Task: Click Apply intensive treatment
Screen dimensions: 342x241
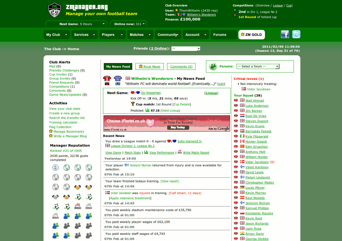Action: pos(130,198)
